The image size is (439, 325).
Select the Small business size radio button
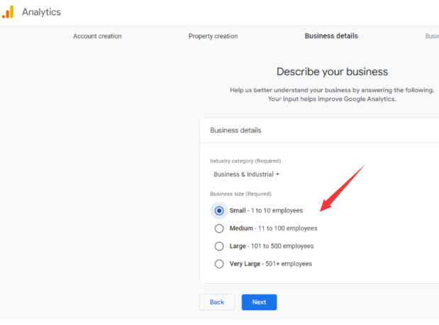pos(219,210)
